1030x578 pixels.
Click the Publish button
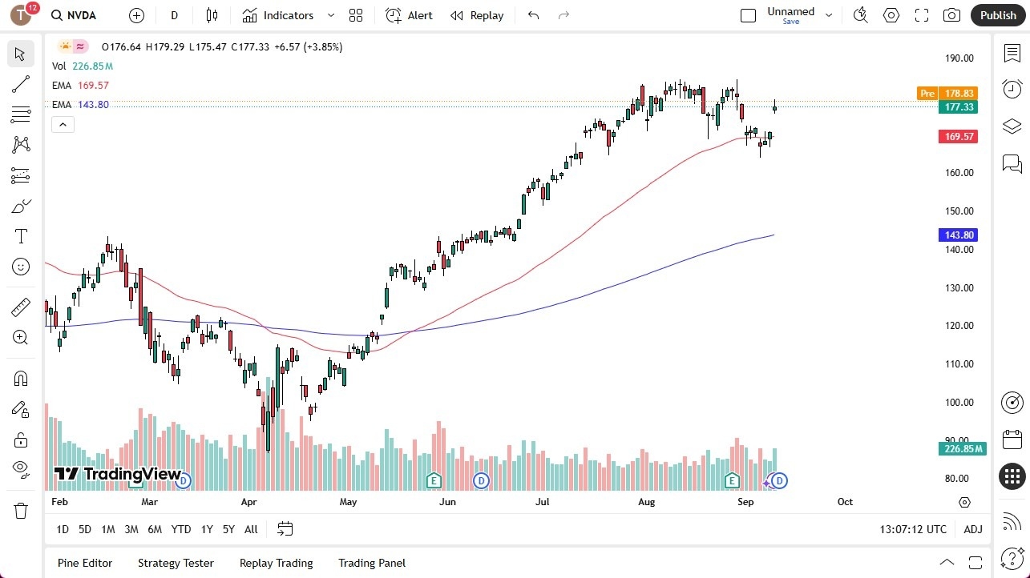(997, 14)
